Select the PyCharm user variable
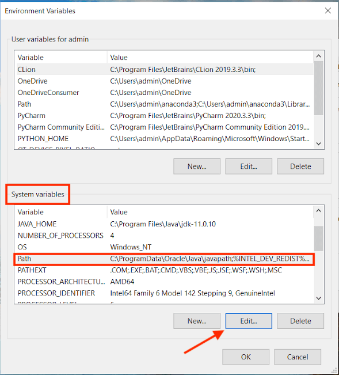The height and width of the screenshot is (375, 339). [x=165, y=116]
